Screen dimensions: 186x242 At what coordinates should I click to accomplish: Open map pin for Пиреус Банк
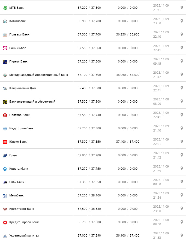point(182,61)
